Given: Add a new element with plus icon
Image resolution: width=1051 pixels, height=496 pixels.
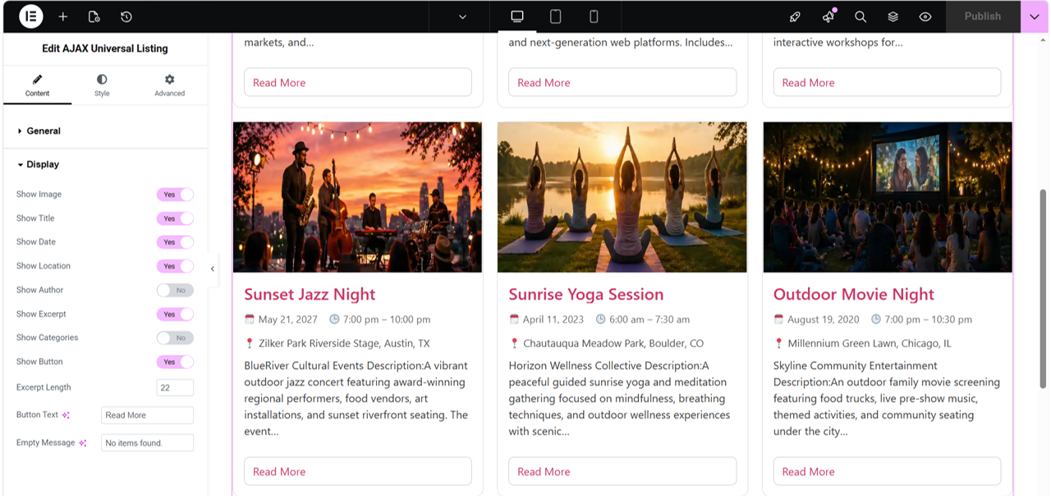Looking at the screenshot, I should click(63, 16).
